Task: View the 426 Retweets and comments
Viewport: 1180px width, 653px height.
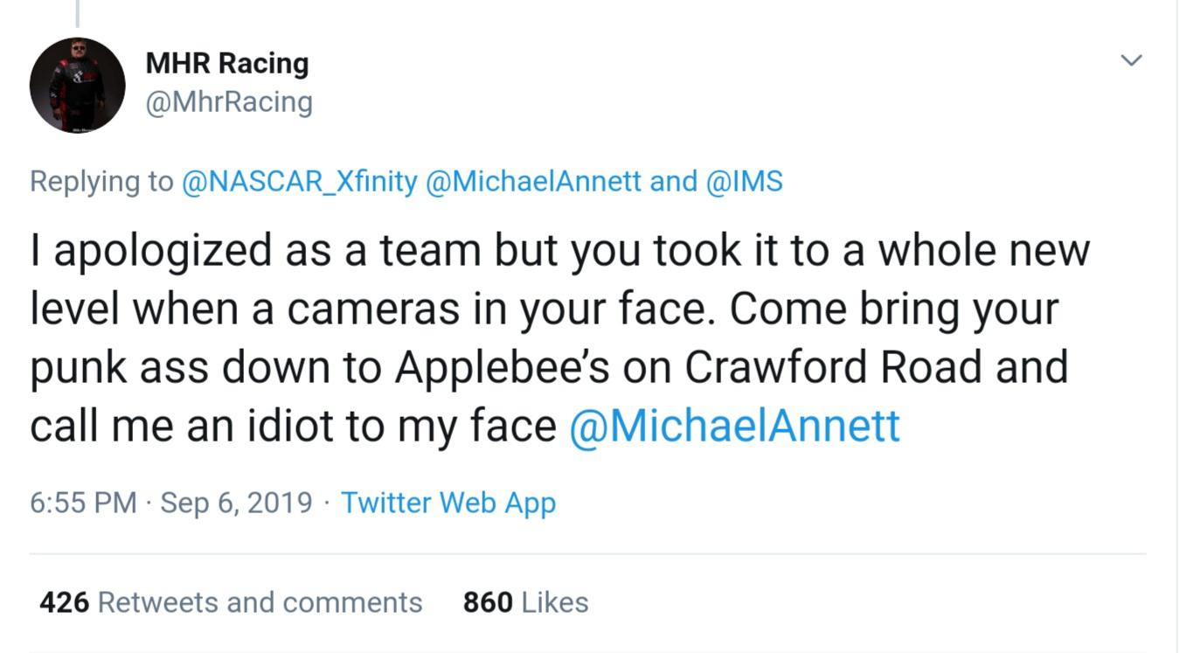Action: [231, 602]
